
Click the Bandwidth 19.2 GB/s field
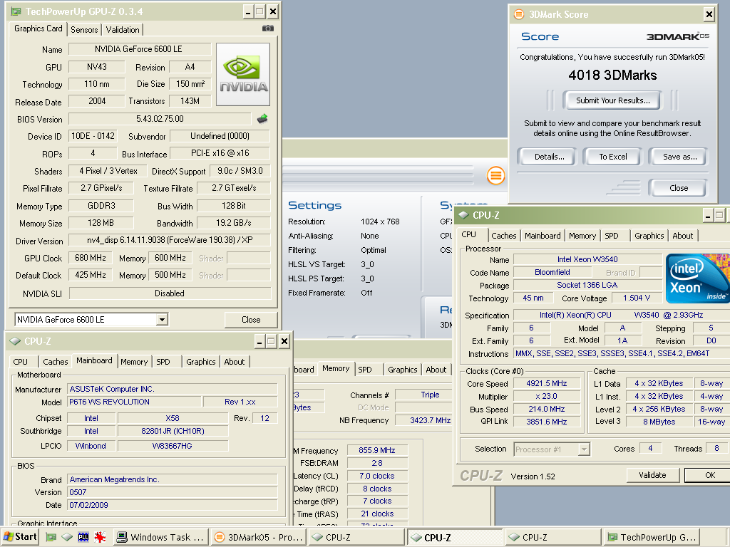[x=233, y=223]
